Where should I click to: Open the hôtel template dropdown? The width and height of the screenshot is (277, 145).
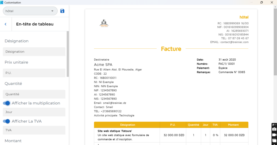click(30, 11)
